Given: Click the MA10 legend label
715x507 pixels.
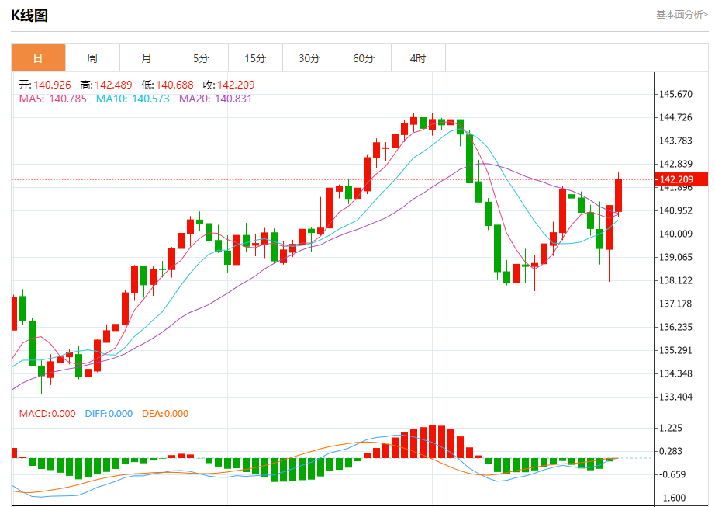Looking at the screenshot, I should tap(133, 99).
